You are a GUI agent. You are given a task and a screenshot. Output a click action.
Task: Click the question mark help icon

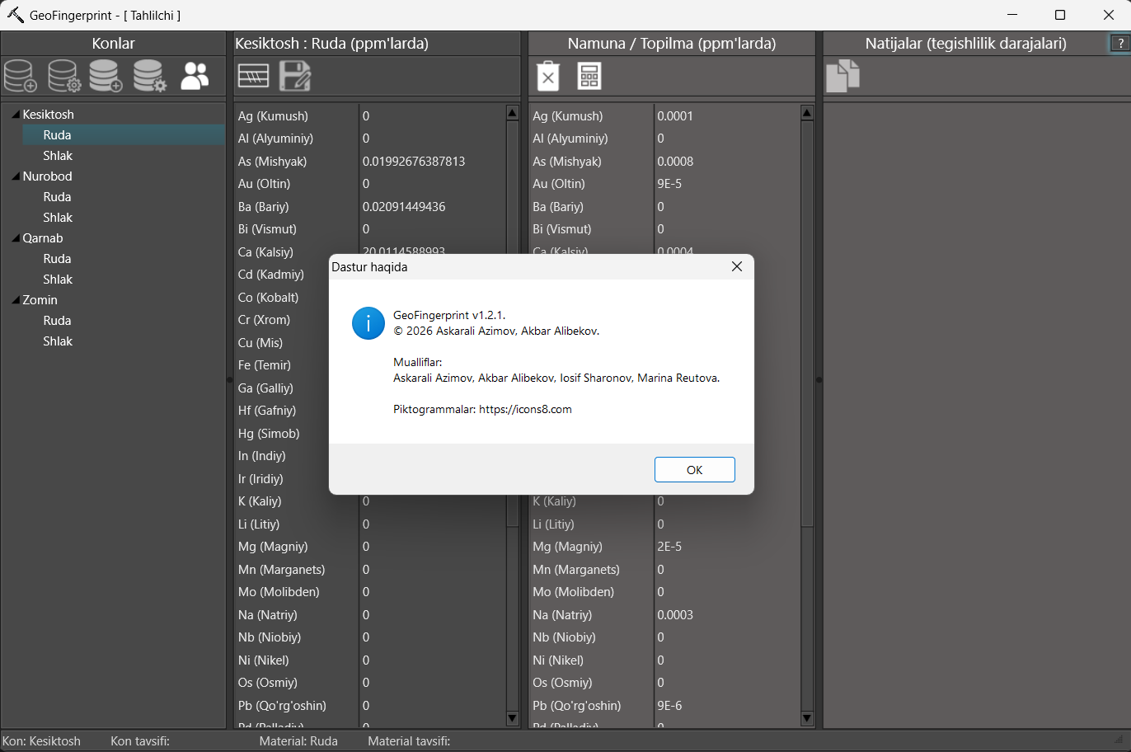[x=1119, y=44]
